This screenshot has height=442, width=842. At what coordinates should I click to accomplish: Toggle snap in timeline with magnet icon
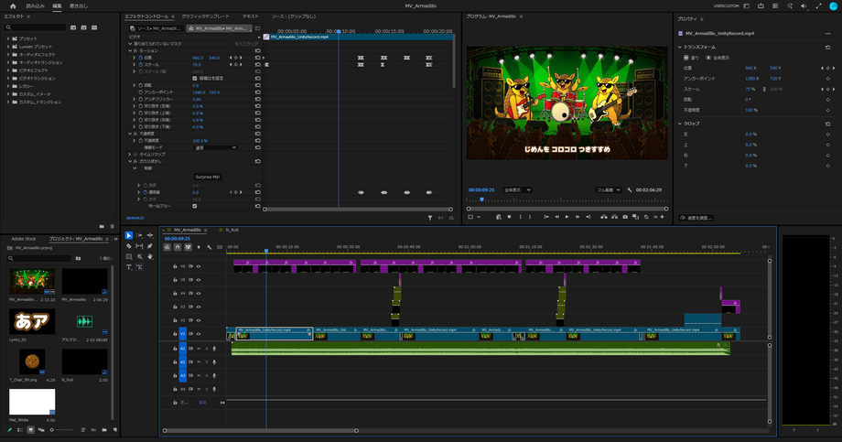tap(178, 247)
